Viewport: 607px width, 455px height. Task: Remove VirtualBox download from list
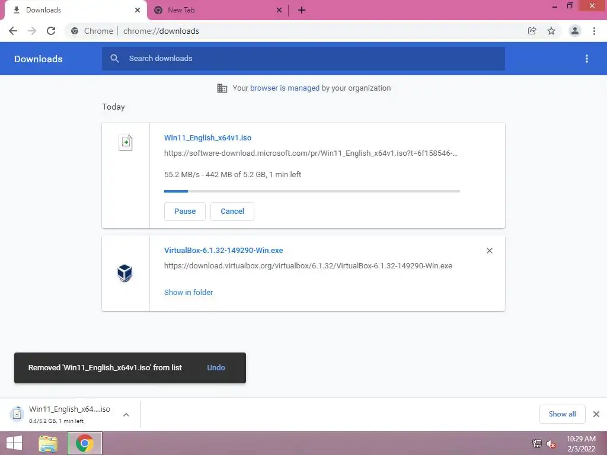pos(489,251)
